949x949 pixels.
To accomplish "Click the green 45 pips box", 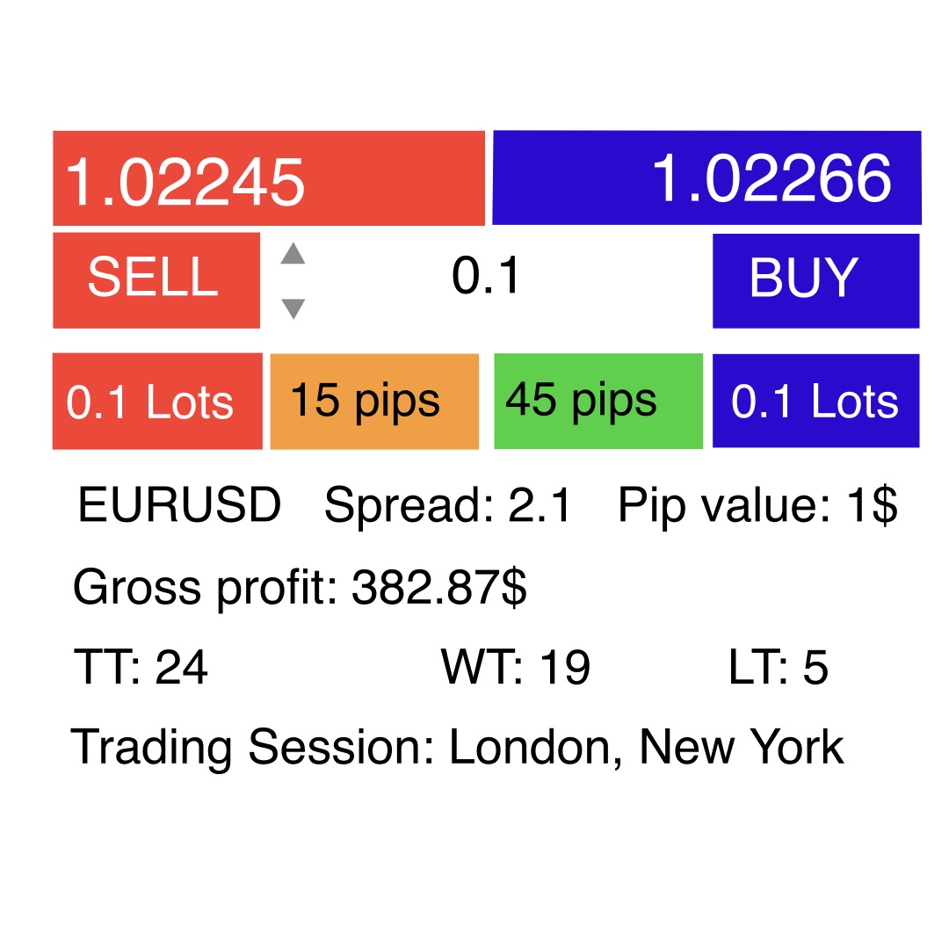I will coord(598,402).
